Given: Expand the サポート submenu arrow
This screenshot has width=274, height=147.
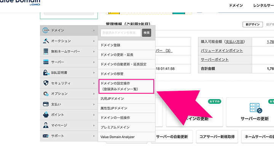Looking at the screenshot, I should pos(94,136).
